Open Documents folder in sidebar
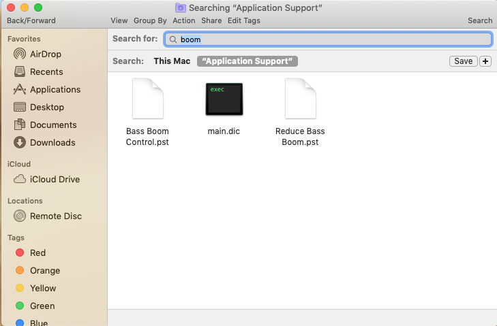 [x=52, y=125]
